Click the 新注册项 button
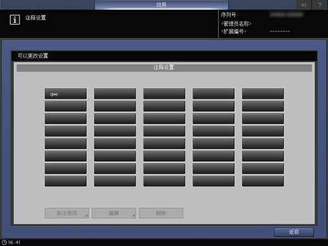This screenshot has height=246, width=328. pyautogui.click(x=67, y=213)
